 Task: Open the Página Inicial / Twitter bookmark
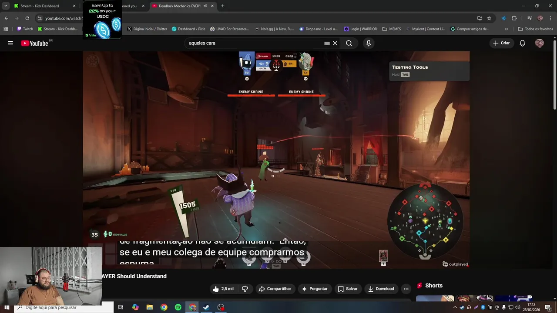147,29
